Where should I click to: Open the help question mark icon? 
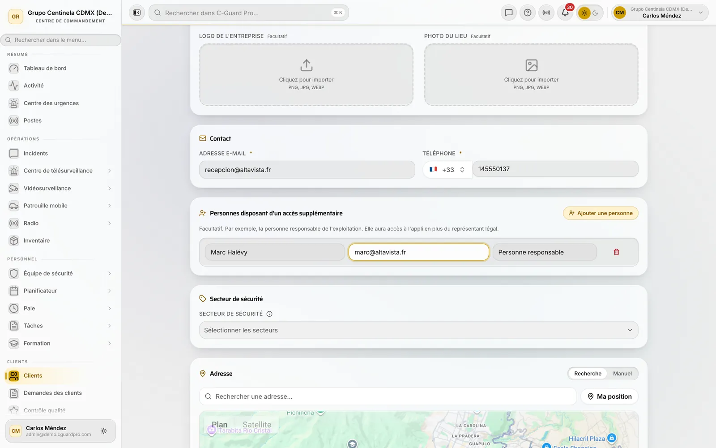[528, 13]
